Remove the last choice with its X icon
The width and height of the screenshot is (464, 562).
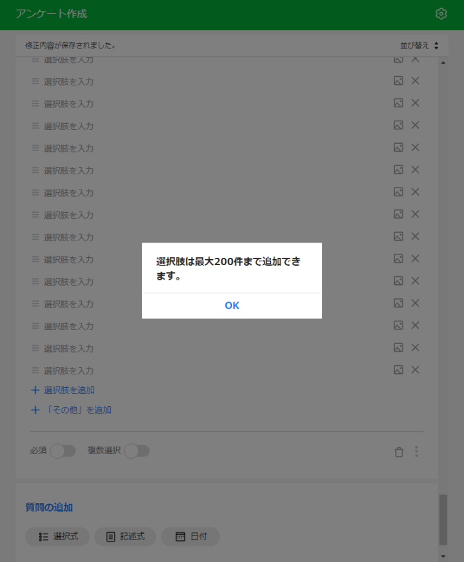(x=415, y=370)
